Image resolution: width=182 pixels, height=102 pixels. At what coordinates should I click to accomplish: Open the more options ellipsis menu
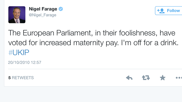click(179, 78)
